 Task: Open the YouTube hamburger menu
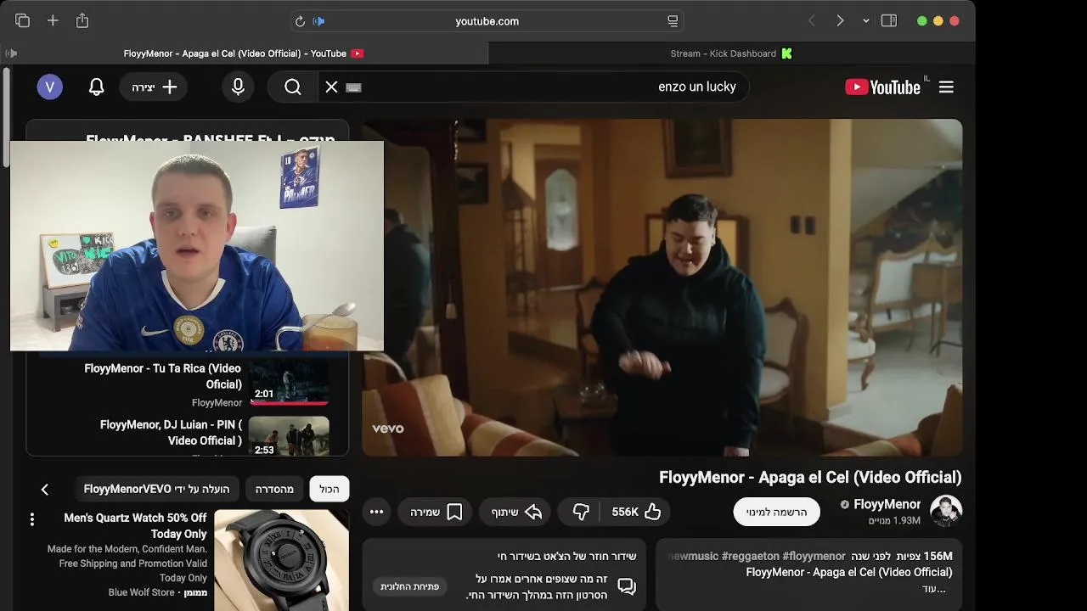click(946, 87)
